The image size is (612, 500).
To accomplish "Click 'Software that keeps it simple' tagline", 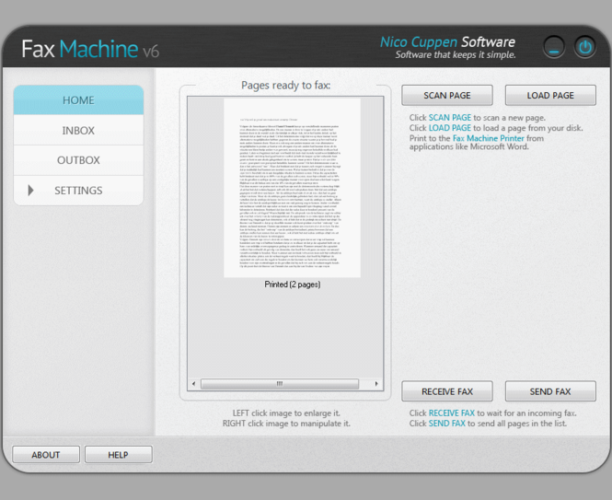I will (456, 54).
